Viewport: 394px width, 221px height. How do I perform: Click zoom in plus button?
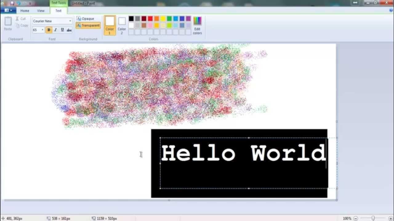(x=391, y=218)
